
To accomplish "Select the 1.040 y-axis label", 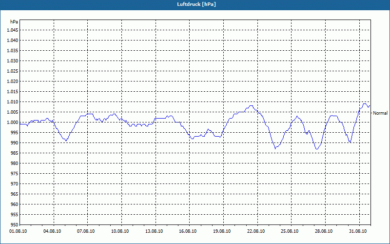I will [x=13, y=41].
